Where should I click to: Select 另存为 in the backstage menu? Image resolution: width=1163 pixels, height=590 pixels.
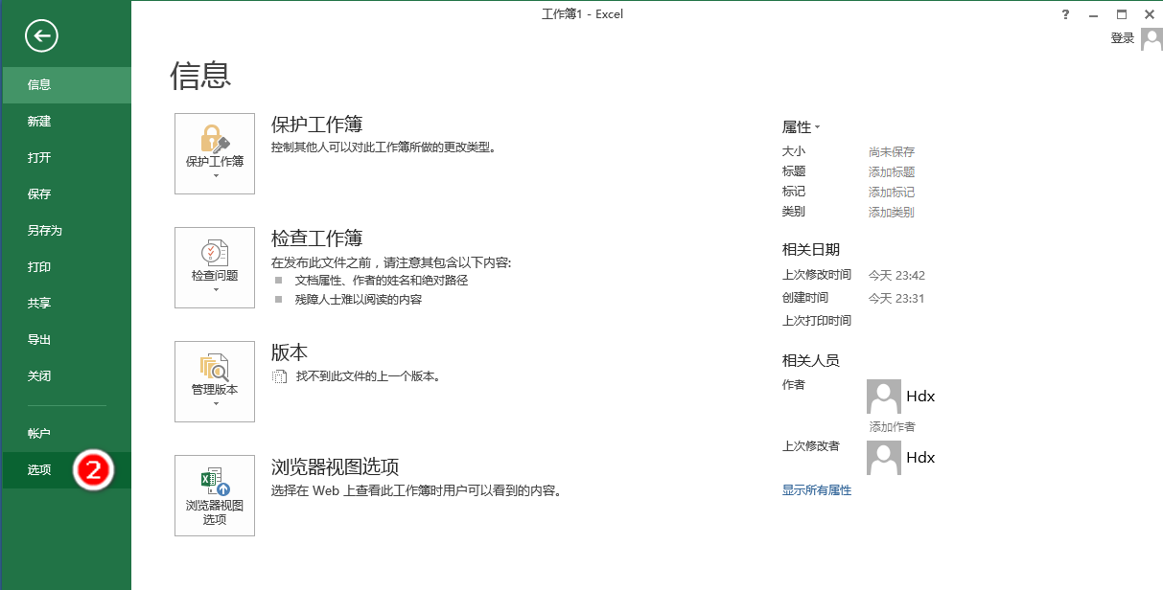click(65, 231)
